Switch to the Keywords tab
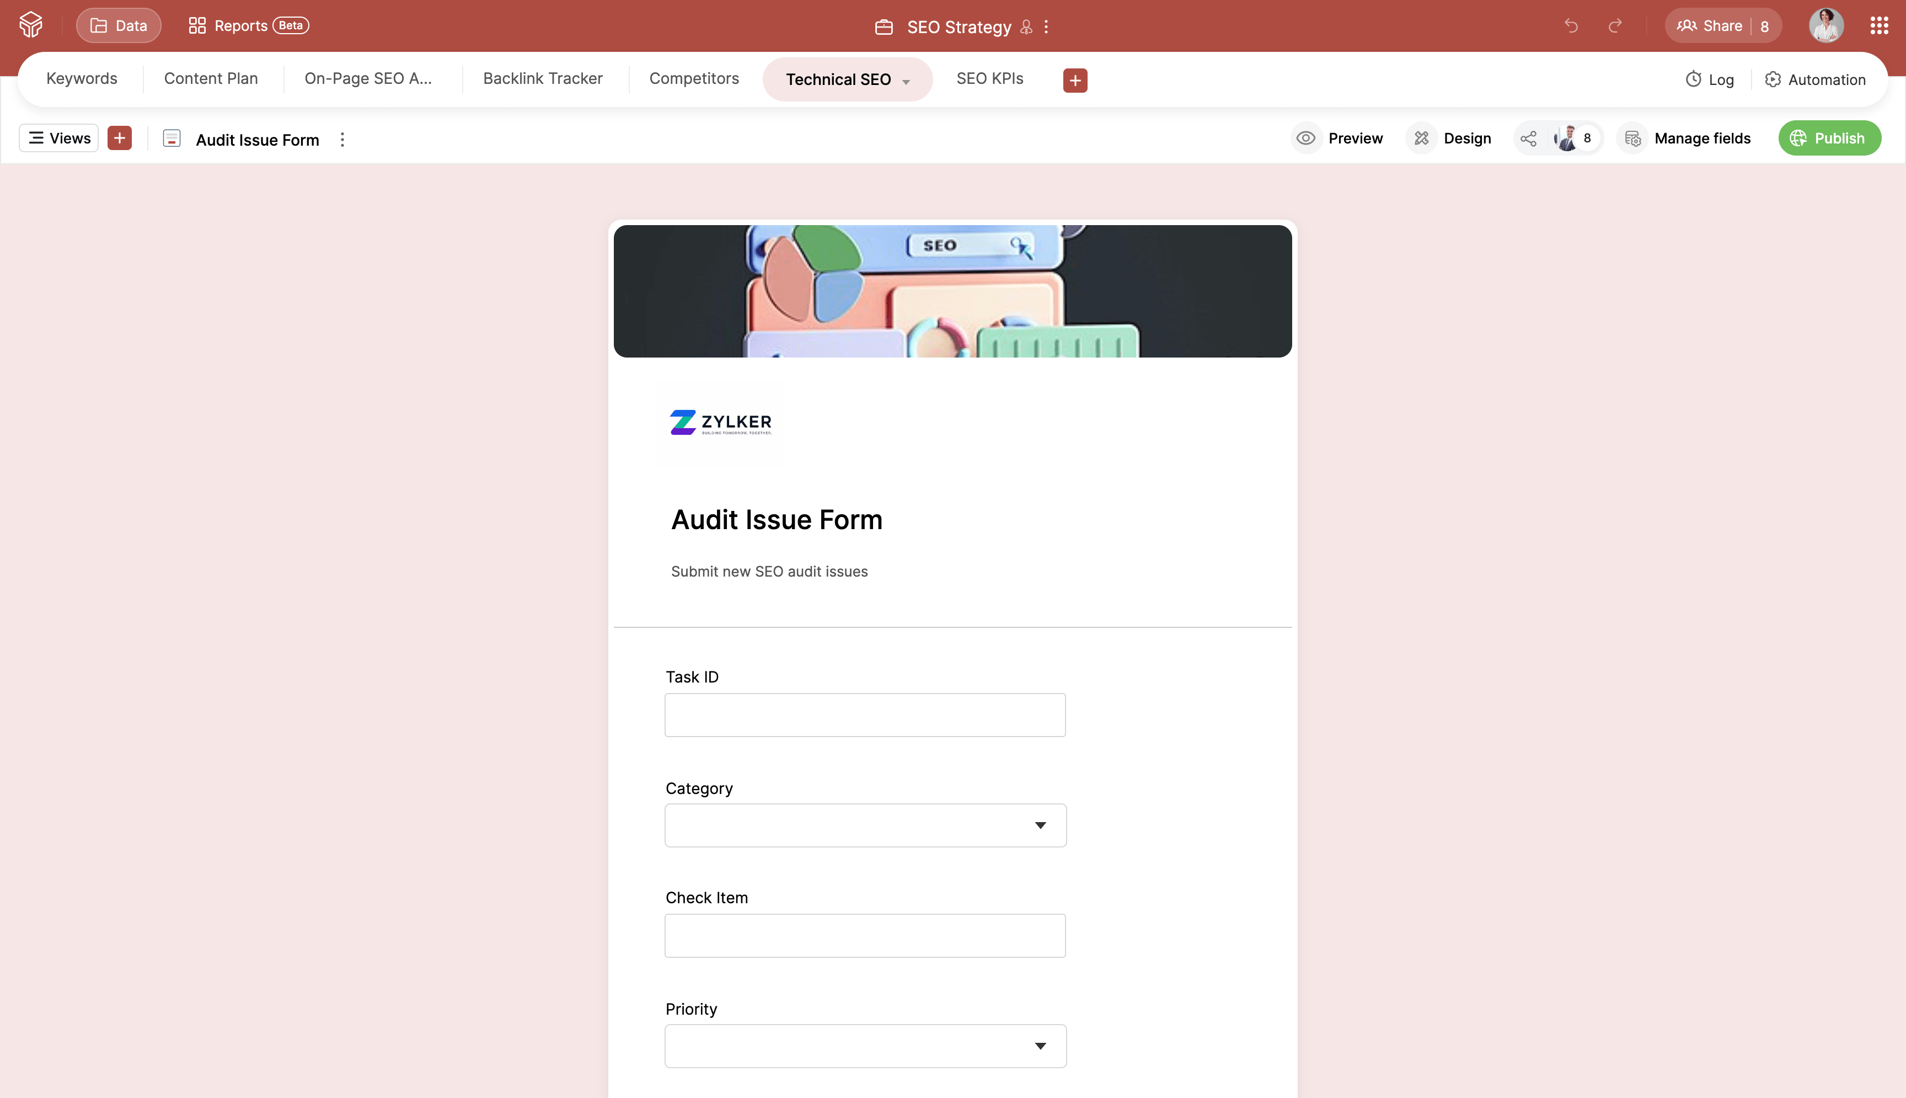 [x=82, y=78]
